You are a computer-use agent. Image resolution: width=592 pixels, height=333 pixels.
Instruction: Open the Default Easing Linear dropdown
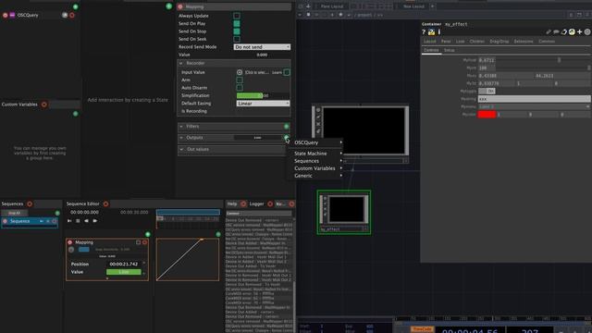263,103
